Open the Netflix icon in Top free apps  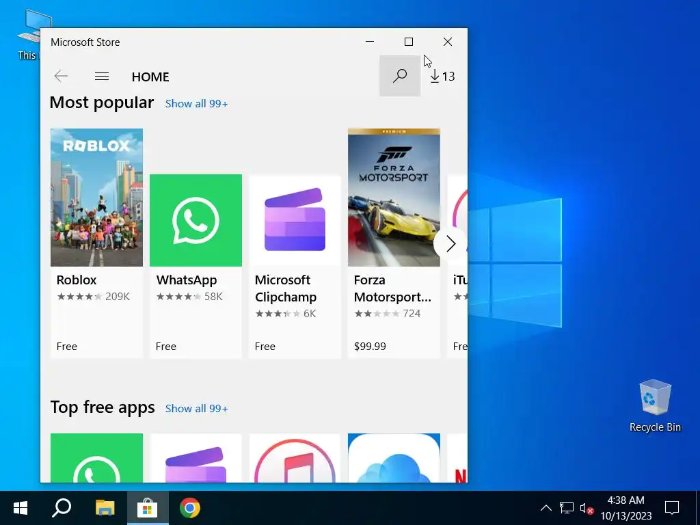457,457
